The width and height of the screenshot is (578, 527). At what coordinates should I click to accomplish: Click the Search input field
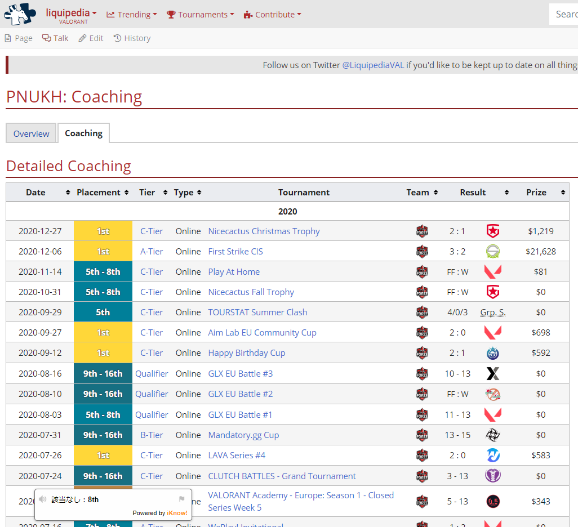pyautogui.click(x=563, y=15)
